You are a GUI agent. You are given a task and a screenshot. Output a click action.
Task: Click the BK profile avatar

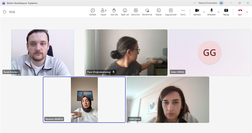pos(221,3)
